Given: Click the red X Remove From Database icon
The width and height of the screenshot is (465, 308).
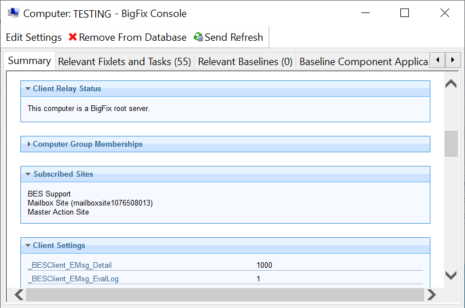Looking at the screenshot, I should coord(73,37).
